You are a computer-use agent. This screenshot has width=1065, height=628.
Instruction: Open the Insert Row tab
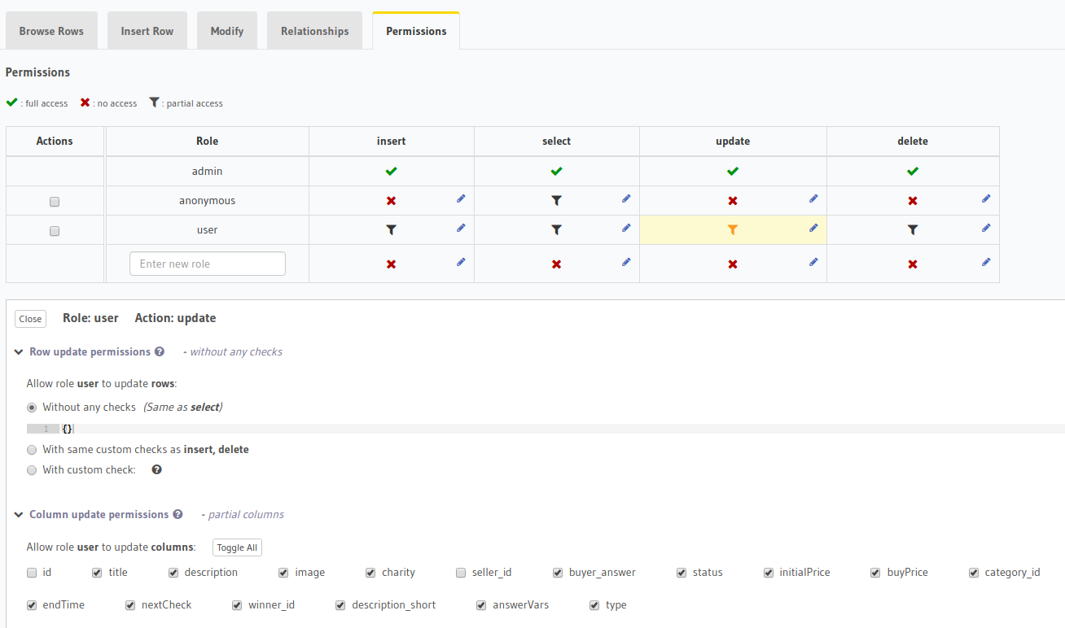tap(147, 31)
